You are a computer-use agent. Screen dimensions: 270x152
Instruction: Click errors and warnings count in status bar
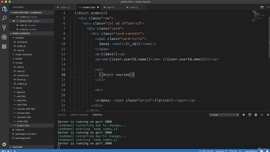tap(6, 151)
